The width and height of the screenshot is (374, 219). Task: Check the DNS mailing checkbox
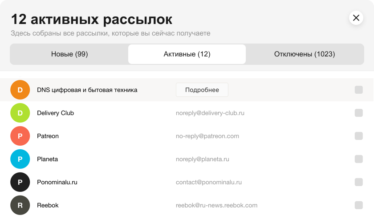(x=359, y=90)
